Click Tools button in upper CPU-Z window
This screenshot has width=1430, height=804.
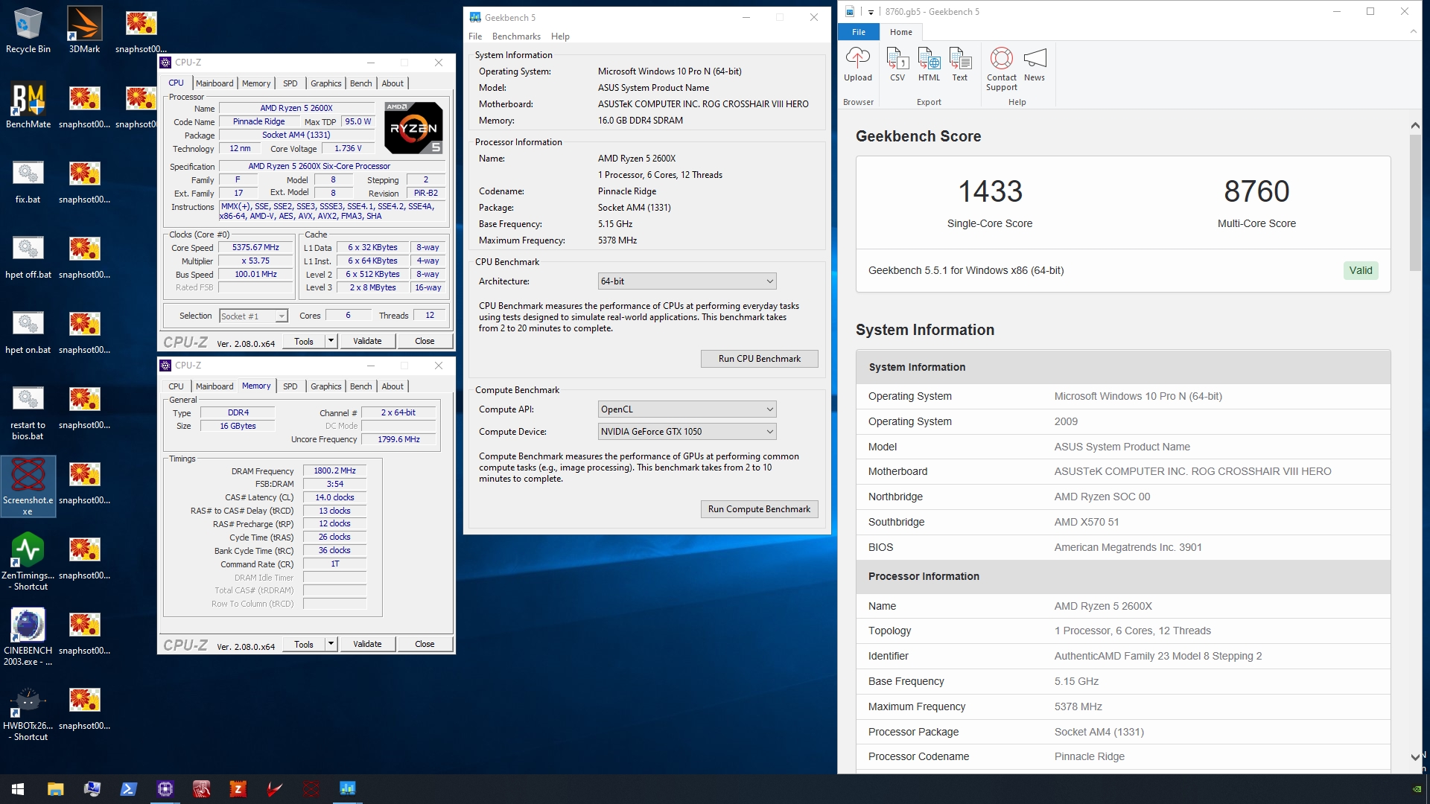pyautogui.click(x=304, y=341)
